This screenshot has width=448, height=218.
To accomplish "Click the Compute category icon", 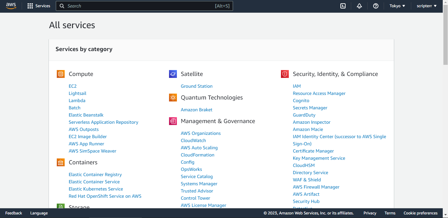I will pos(61,74).
